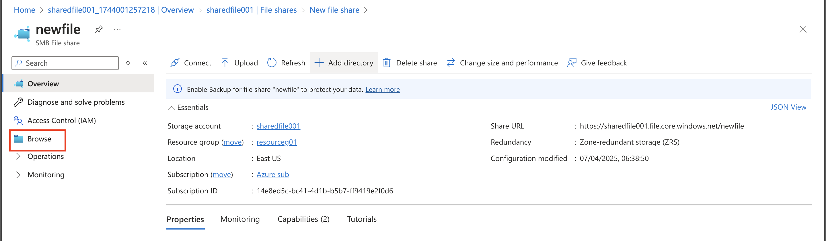Screen dimensions: 826x241
Task: Open Learn more backup link
Action: 383,90
